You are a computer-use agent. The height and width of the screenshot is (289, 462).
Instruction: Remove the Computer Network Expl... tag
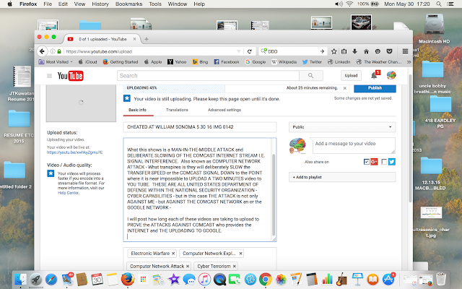(x=240, y=254)
